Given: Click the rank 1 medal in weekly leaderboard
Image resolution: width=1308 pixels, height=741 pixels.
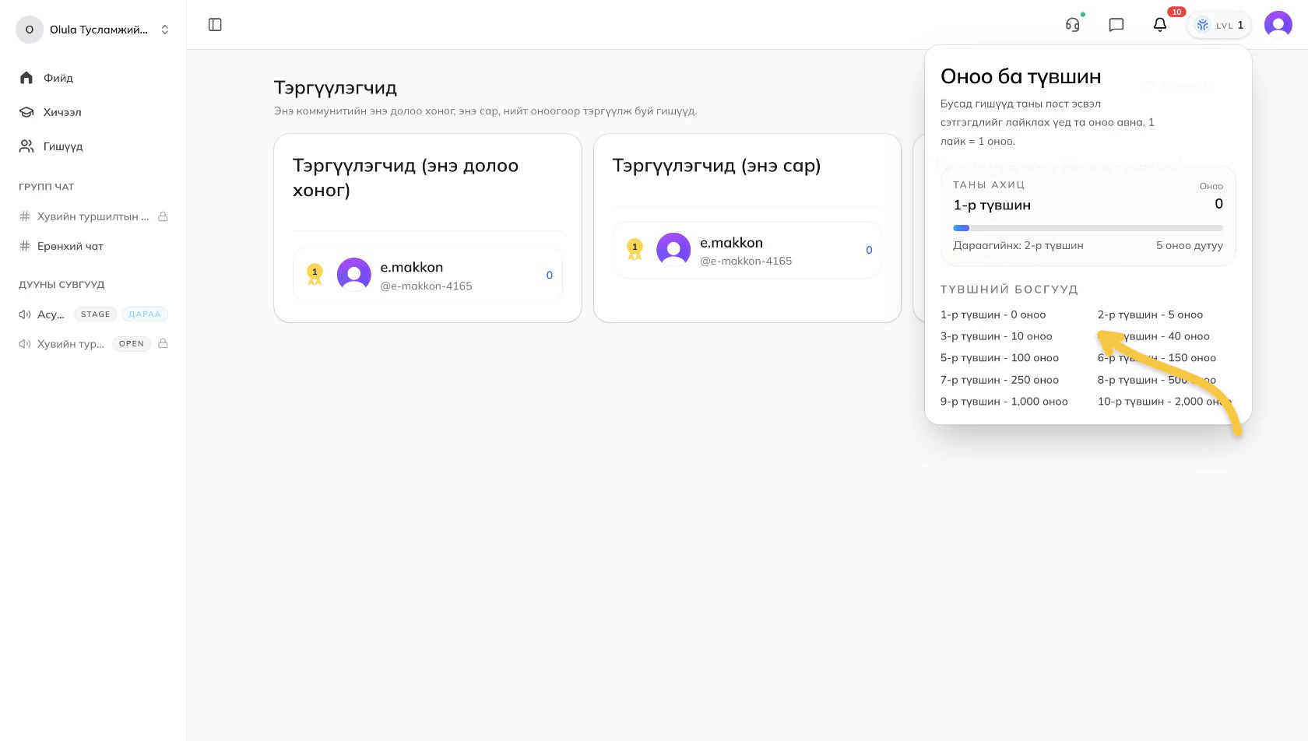Looking at the screenshot, I should point(315,275).
